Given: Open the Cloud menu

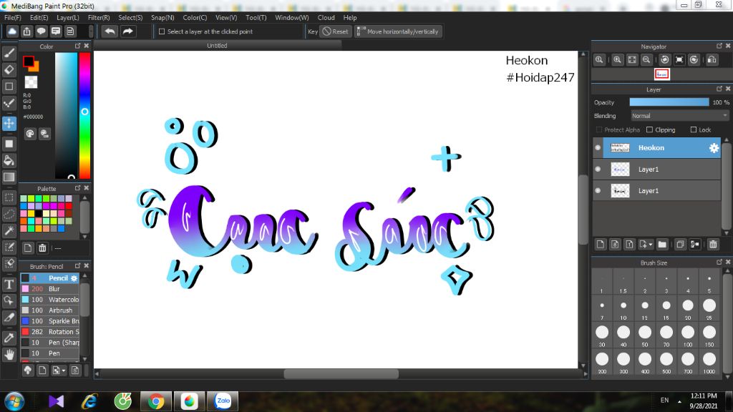Looking at the screenshot, I should (326, 18).
